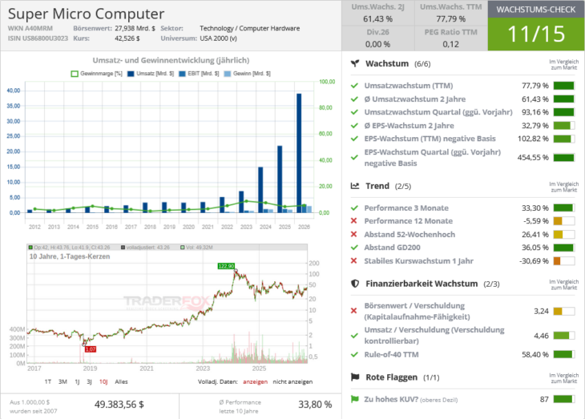
Task: Select the 1T chart timeframe
Action: point(48,381)
